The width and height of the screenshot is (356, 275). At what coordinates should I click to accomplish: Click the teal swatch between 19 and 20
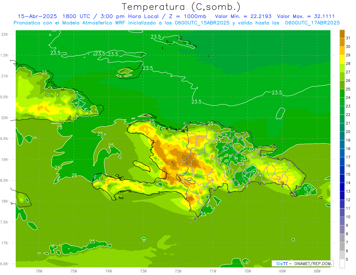click(x=342, y=136)
